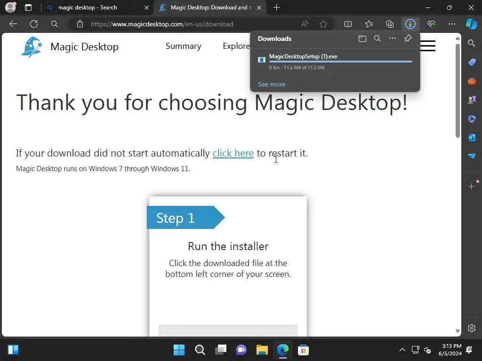
Task: Close the magic desktop - Search tab
Action: tap(147, 8)
